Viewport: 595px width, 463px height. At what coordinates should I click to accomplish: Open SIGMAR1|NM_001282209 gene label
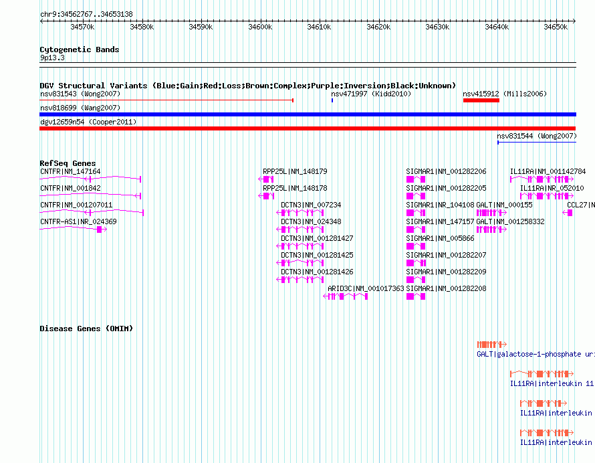[446, 272]
